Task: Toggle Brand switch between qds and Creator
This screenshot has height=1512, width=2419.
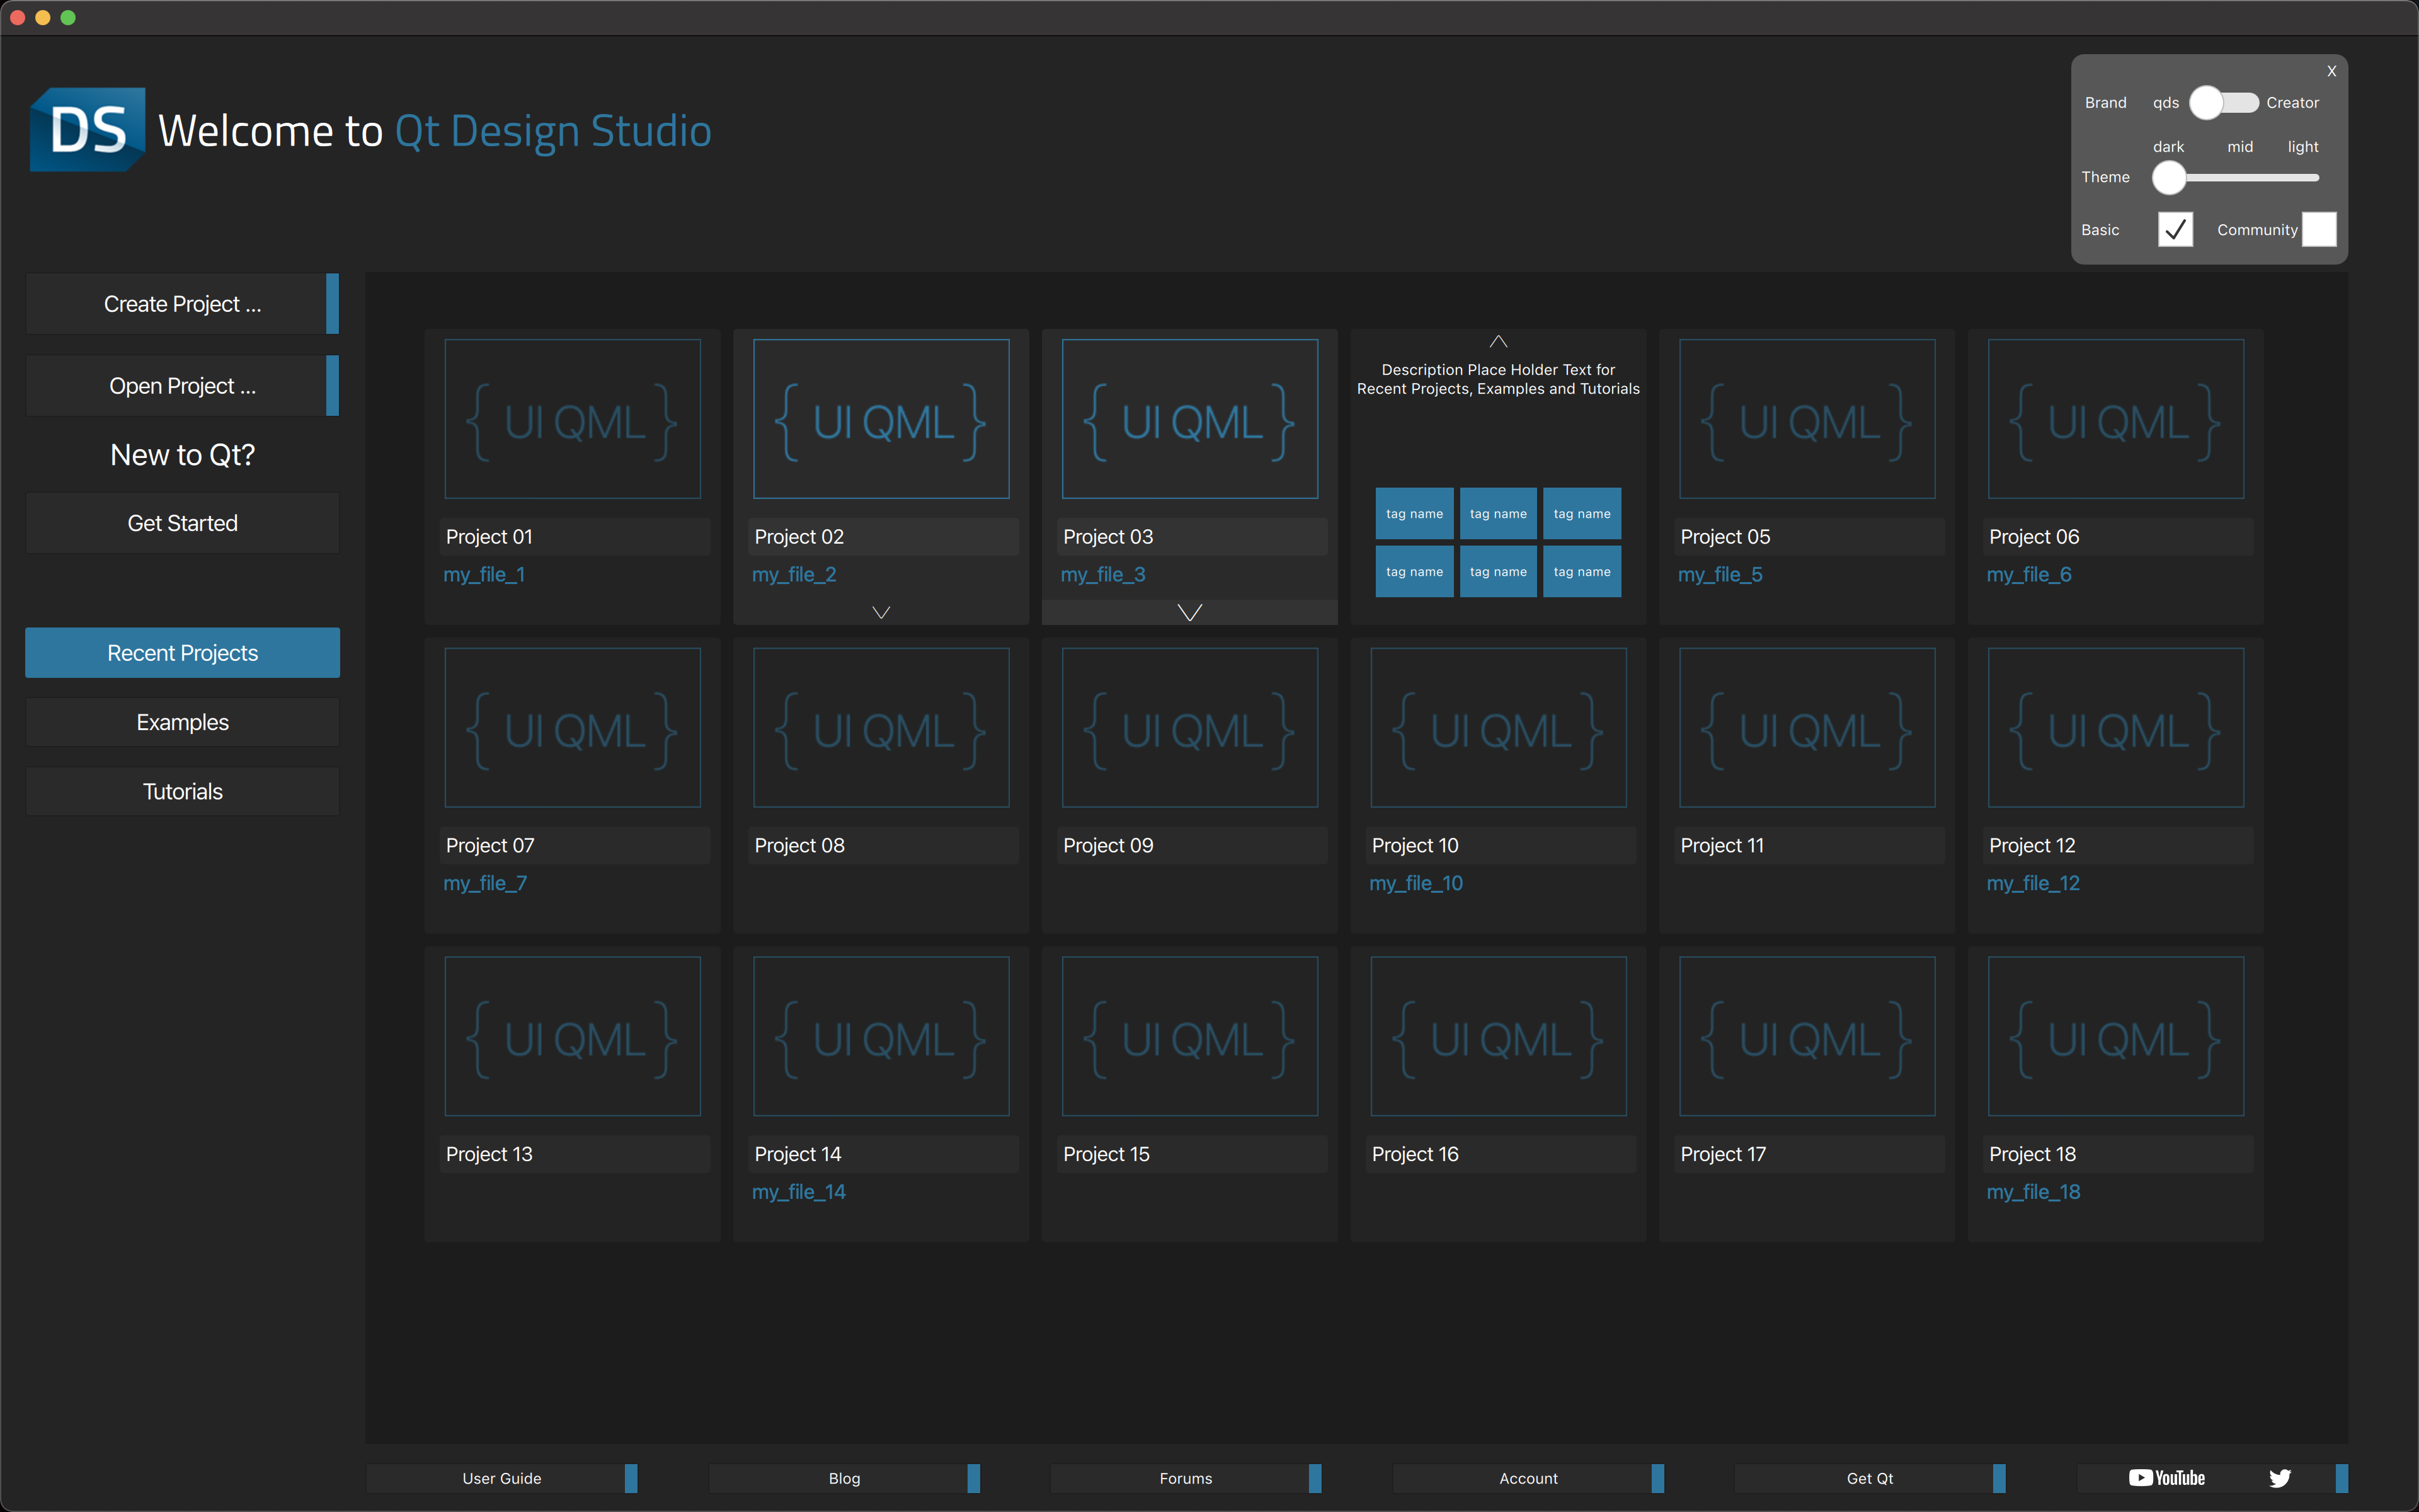Action: click(x=2223, y=103)
